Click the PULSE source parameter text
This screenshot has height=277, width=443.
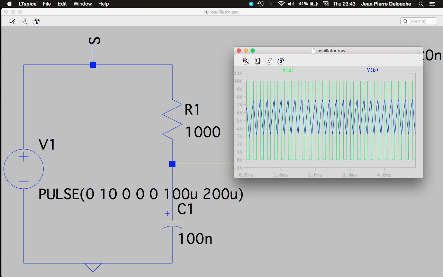click(141, 194)
